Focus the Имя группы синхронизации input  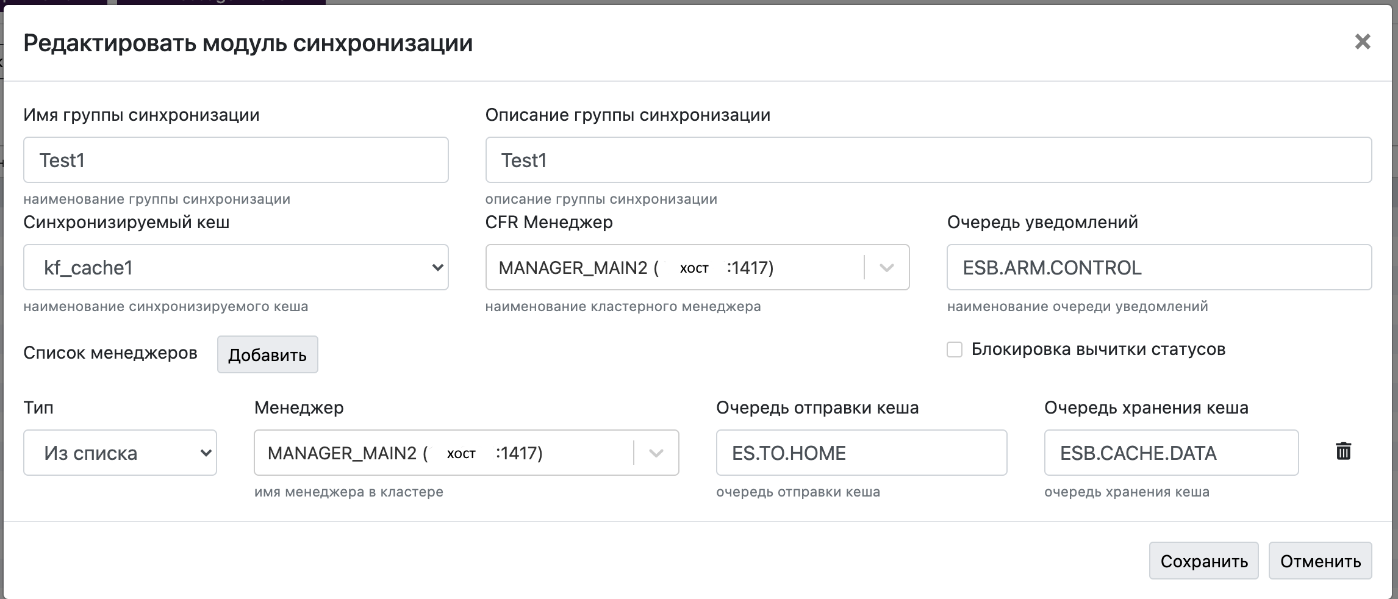235,160
